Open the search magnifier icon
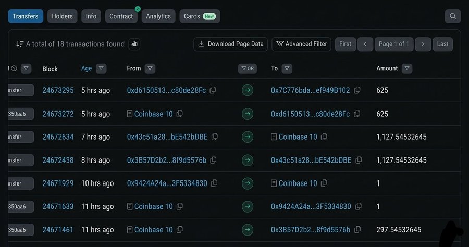 tap(452, 16)
